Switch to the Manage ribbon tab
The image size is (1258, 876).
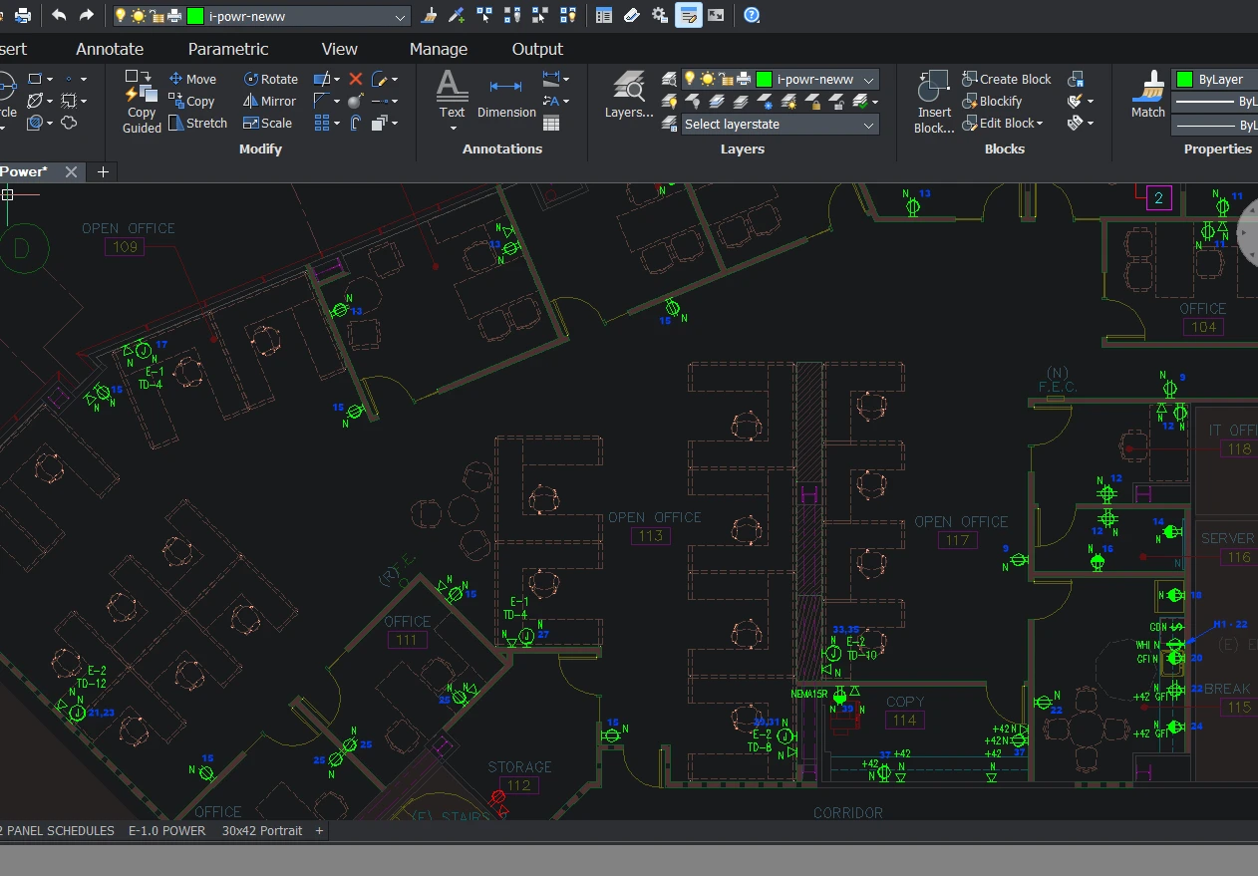(x=438, y=49)
